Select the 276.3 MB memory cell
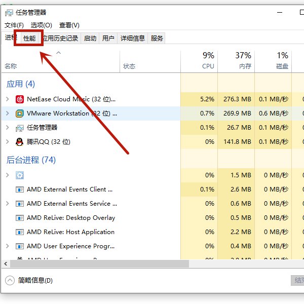304x304 pixels. 237,99
